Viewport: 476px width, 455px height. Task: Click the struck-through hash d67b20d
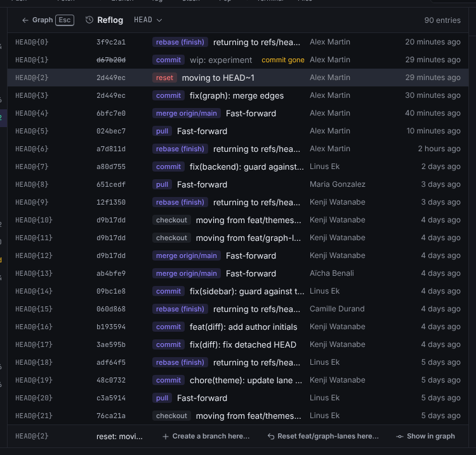point(111,60)
